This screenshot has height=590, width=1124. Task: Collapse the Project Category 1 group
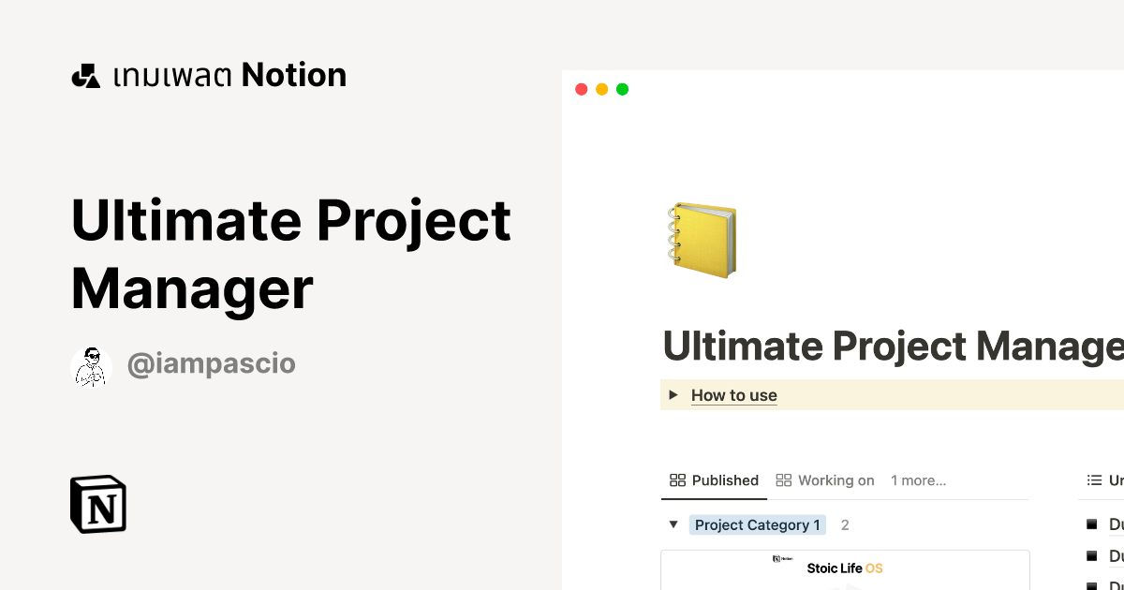click(x=673, y=524)
